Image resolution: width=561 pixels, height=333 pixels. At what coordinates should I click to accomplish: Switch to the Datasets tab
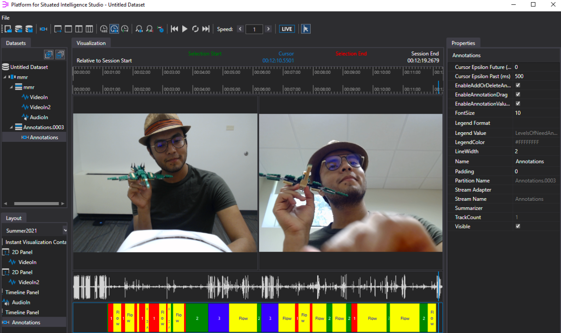pyautogui.click(x=15, y=43)
